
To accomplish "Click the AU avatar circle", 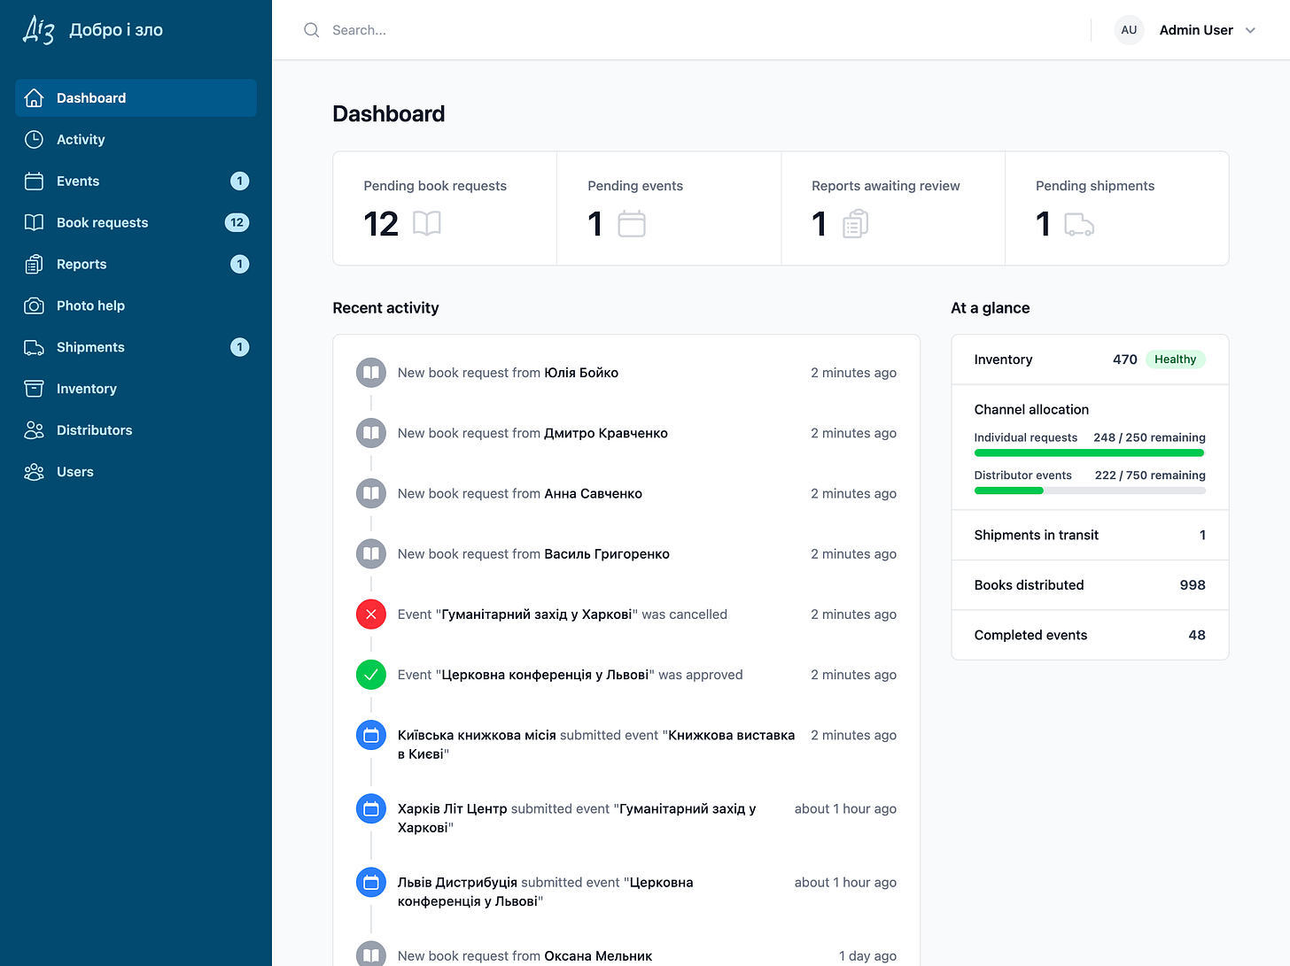I will pyautogui.click(x=1129, y=30).
